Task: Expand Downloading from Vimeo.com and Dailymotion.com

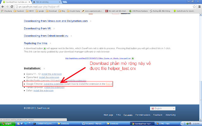Action: pyautogui.click(x=56, y=21)
